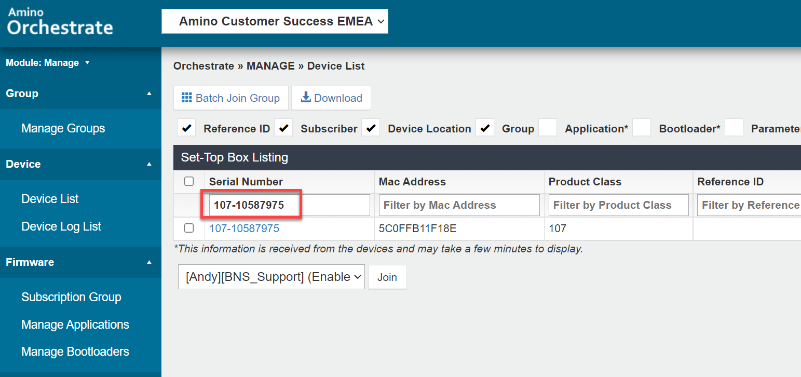This screenshot has height=377, width=801.
Task: Uncheck the Group column checkbox
Action: (x=485, y=128)
